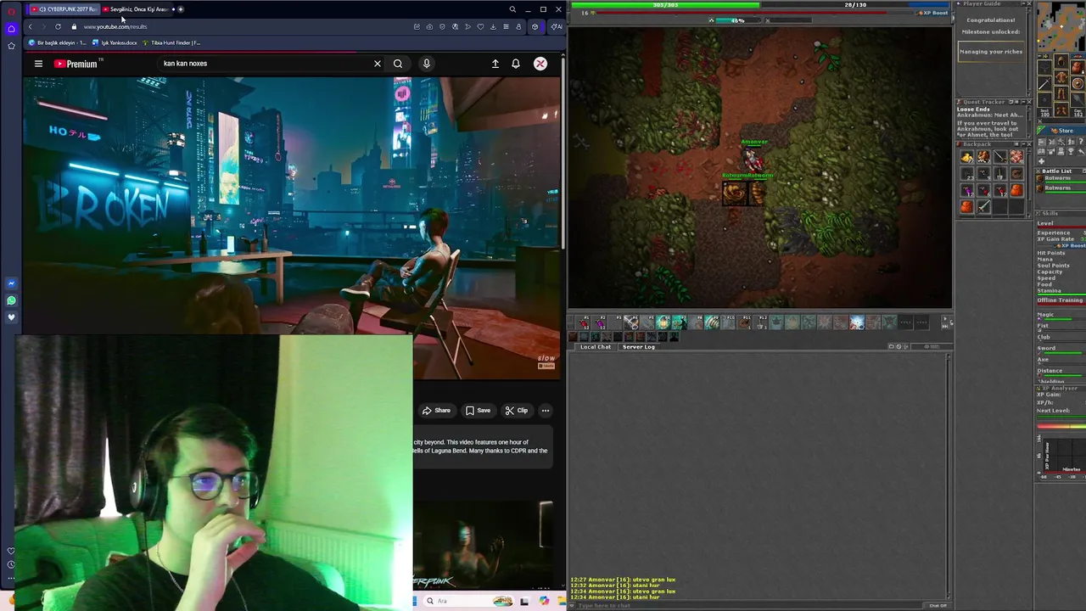Open the 'Işık Yankısı.docx' bookmark
1086x611 pixels.
[115, 42]
